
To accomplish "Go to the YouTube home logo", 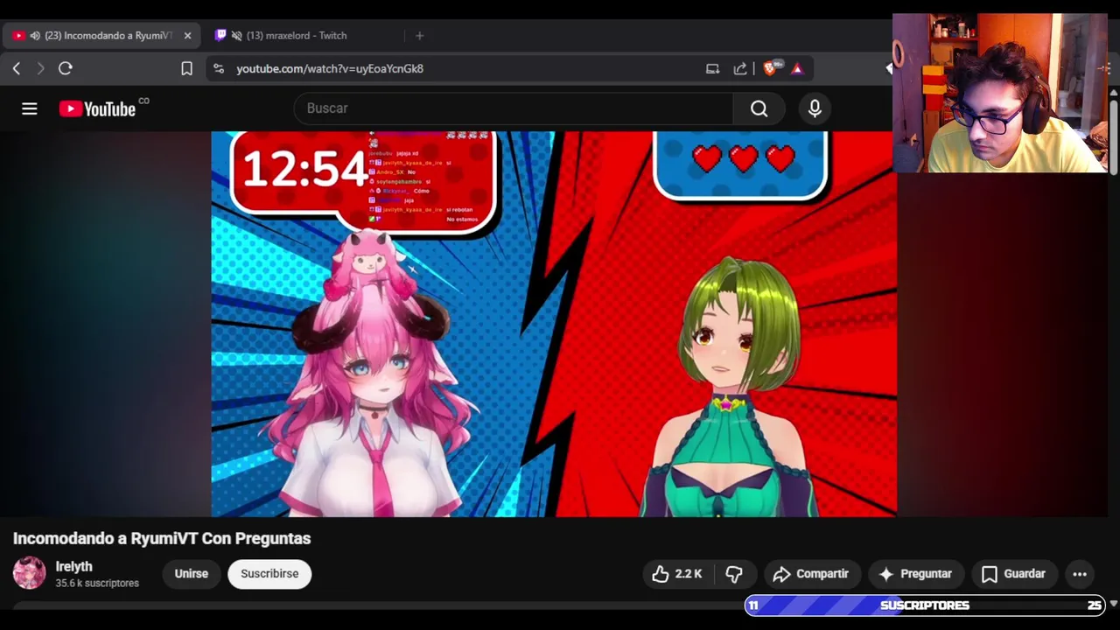I will (97, 108).
